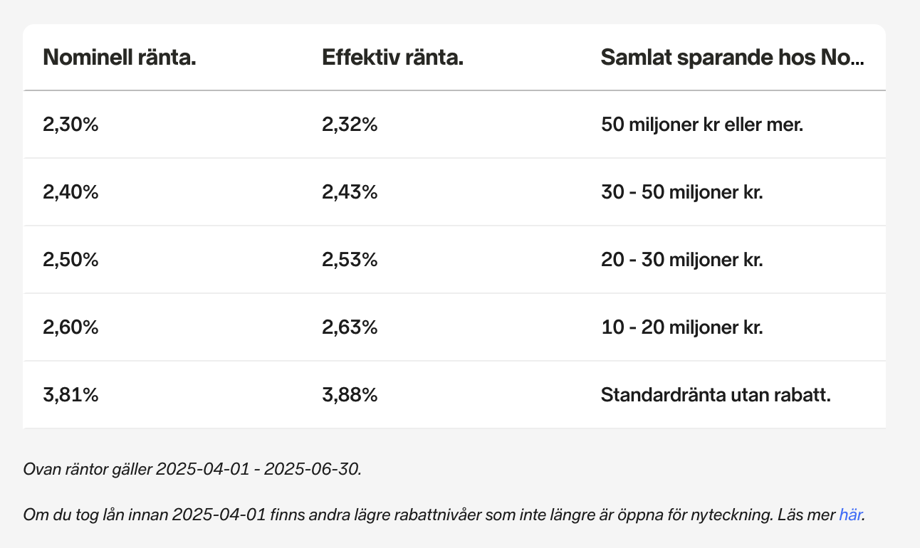Screen dimensions: 920x548
Task: Click the "10 - 20 miljoner kr." cell
Action: tap(681, 327)
